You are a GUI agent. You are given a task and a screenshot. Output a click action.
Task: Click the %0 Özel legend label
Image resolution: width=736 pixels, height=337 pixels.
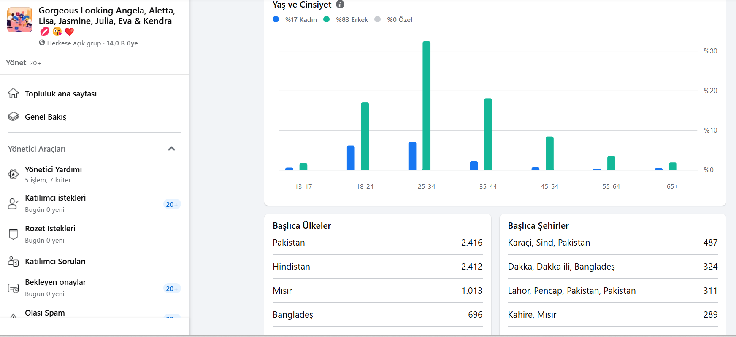coord(400,20)
